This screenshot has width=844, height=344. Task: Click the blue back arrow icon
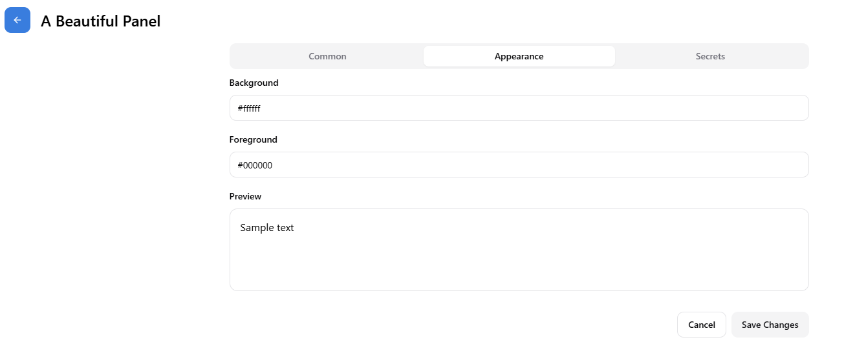(x=17, y=20)
